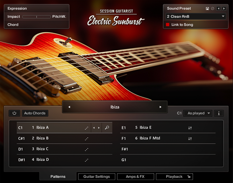This screenshot has width=233, height=183.
Task: Open the info button next to As played
Action: [219, 113]
